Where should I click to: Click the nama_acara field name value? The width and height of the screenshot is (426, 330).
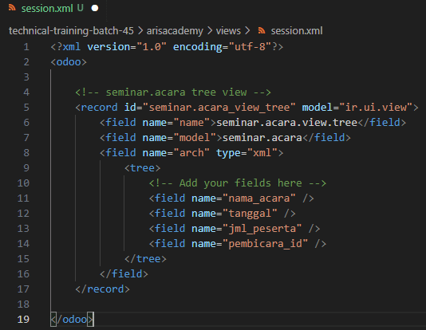click(x=259, y=198)
